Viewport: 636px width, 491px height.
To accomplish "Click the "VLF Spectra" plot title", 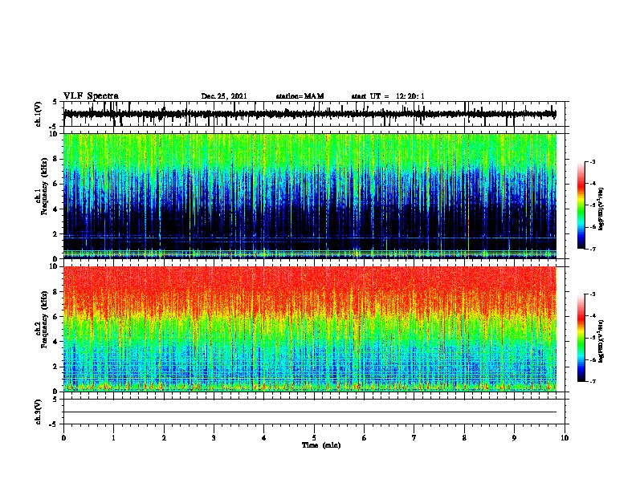I will coord(91,96).
